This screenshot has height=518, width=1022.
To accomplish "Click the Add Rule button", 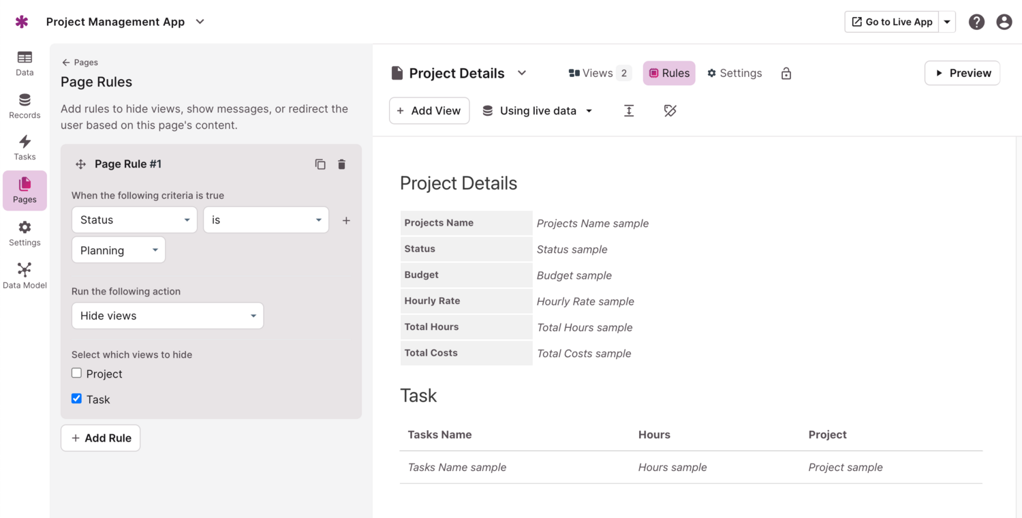I will pos(101,438).
